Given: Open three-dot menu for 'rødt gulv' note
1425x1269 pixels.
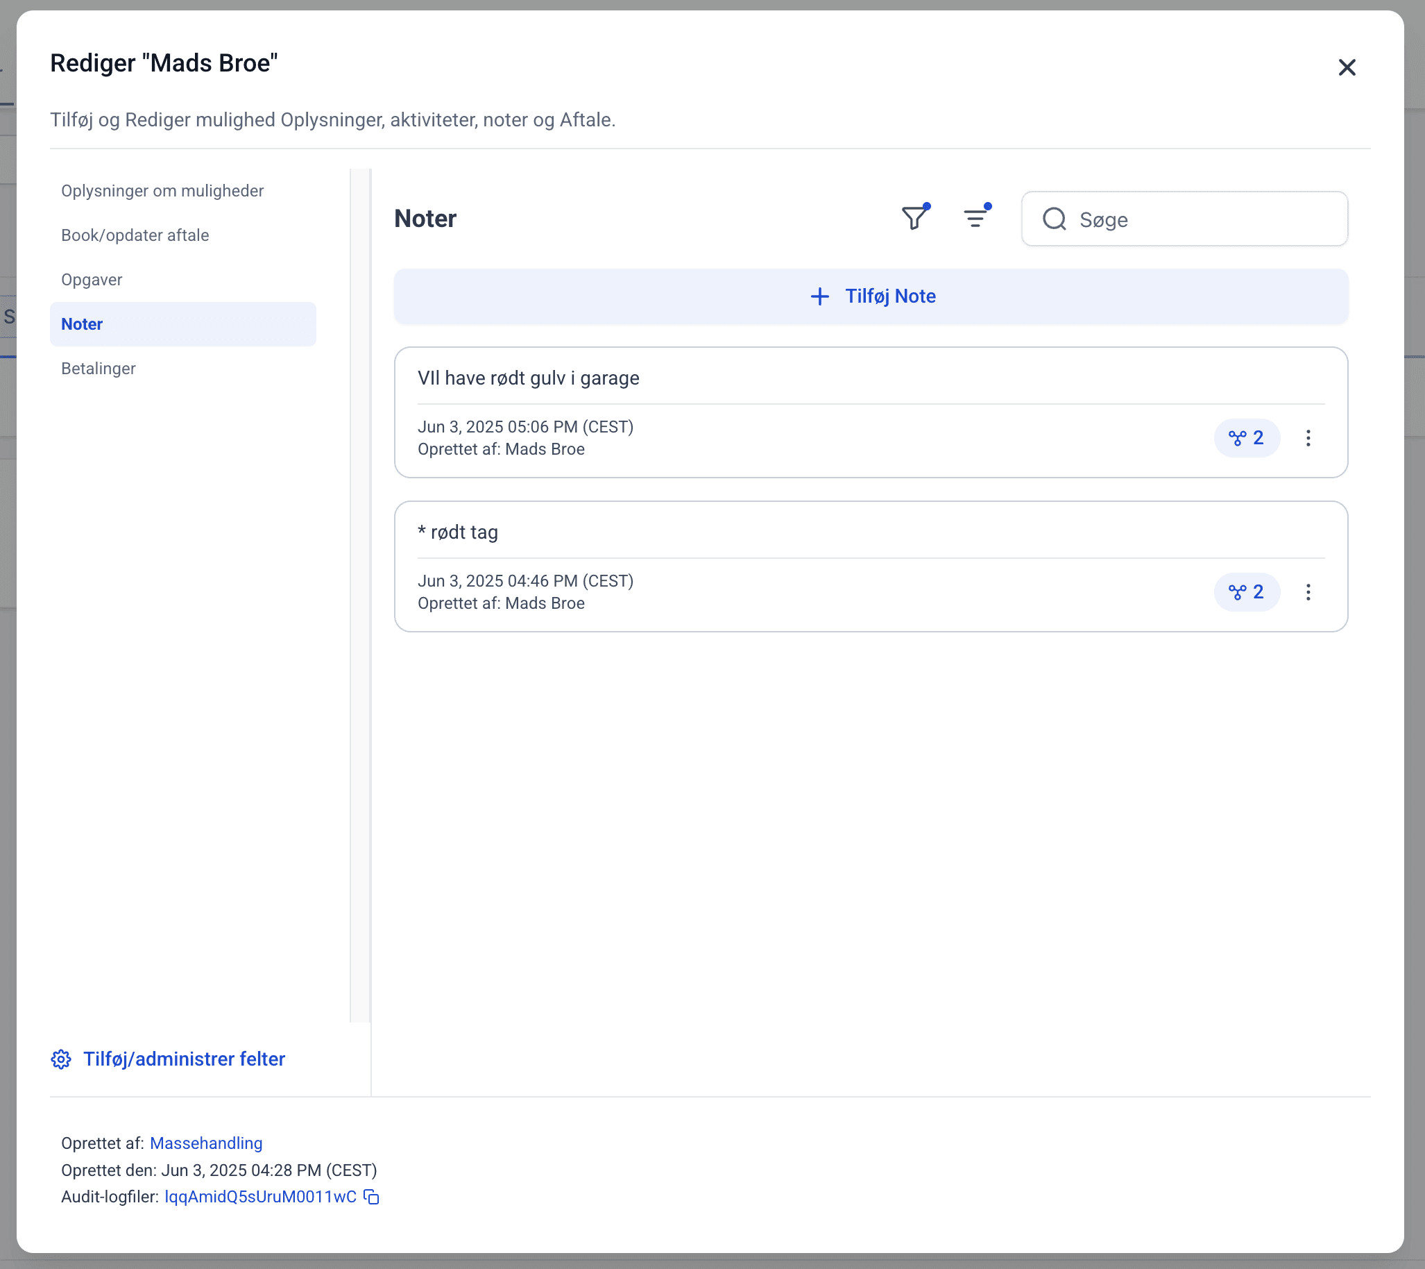Looking at the screenshot, I should pyautogui.click(x=1308, y=438).
